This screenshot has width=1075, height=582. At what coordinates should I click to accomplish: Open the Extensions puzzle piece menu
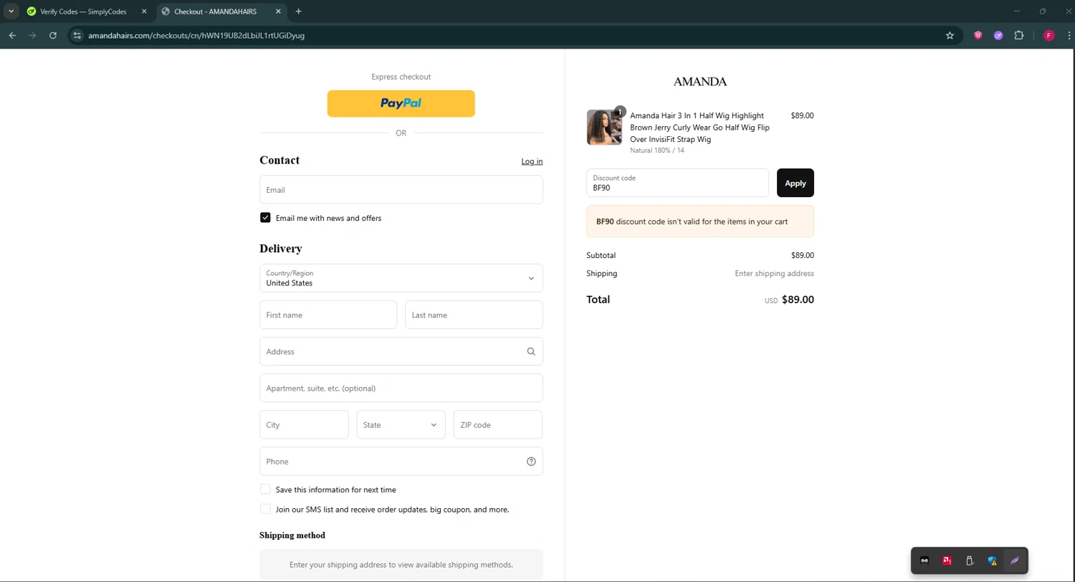click(x=1019, y=35)
